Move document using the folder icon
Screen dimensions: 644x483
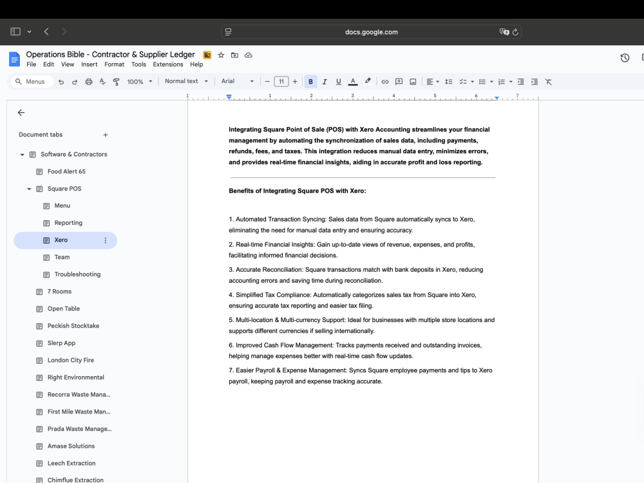pyautogui.click(x=234, y=55)
